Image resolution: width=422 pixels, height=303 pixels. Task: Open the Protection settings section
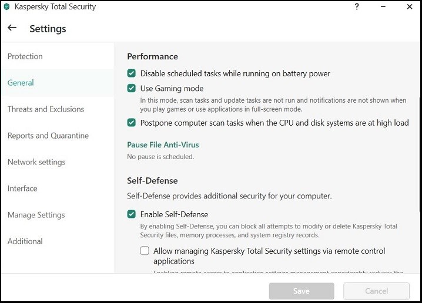pyautogui.click(x=25, y=56)
